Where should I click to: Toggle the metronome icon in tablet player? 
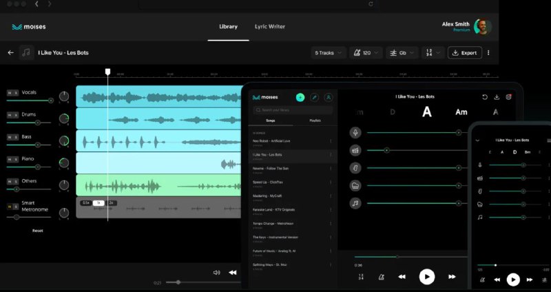(x=382, y=277)
